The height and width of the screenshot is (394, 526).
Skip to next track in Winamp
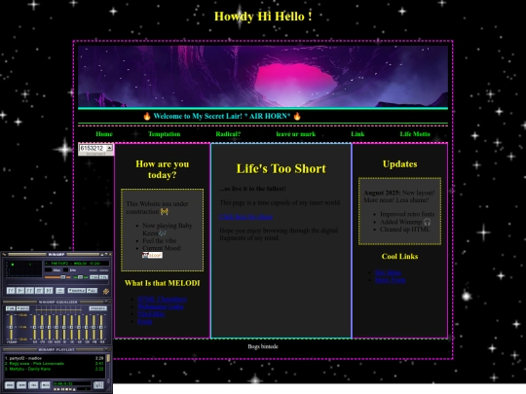pos(49,291)
